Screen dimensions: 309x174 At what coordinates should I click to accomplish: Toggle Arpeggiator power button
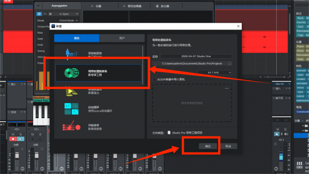(39, 14)
